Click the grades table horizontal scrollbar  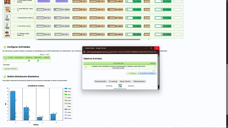pos(89,39)
